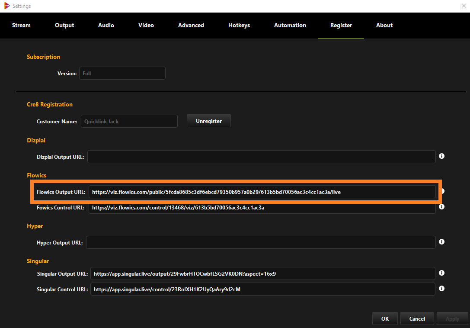
Task: Click the Customer Name field
Action: tap(129, 121)
